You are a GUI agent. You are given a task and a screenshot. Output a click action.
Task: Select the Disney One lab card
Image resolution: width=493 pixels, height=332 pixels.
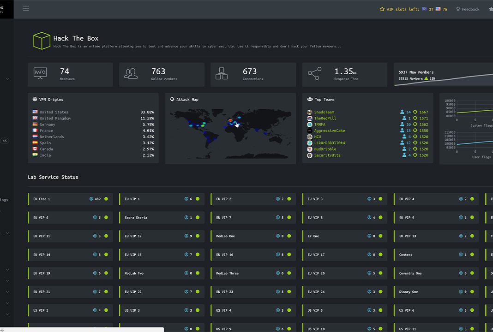[x=436, y=292]
